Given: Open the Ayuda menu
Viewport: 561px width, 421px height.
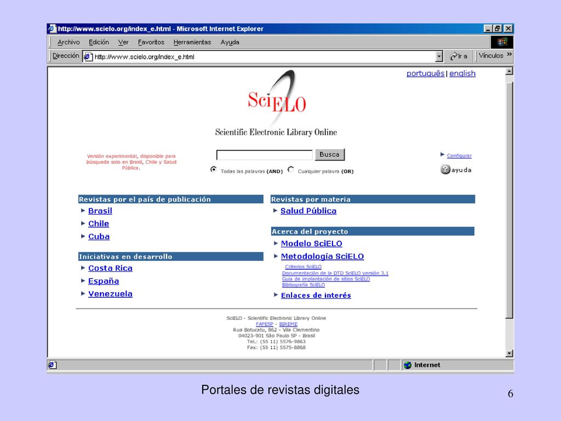Looking at the screenshot, I should 230,42.
